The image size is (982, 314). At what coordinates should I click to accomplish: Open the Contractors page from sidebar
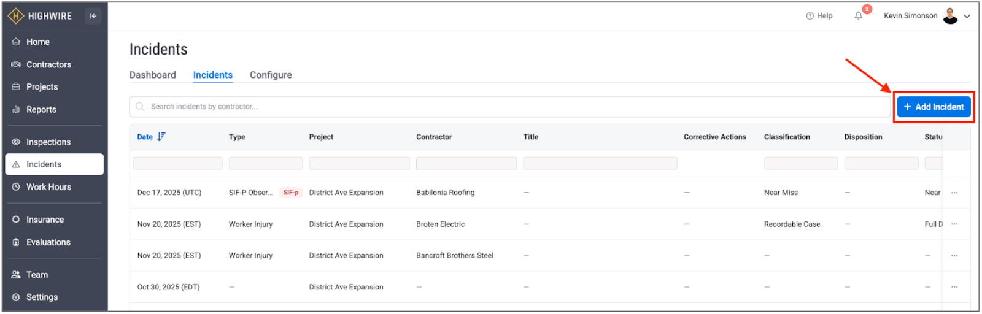[x=48, y=64]
